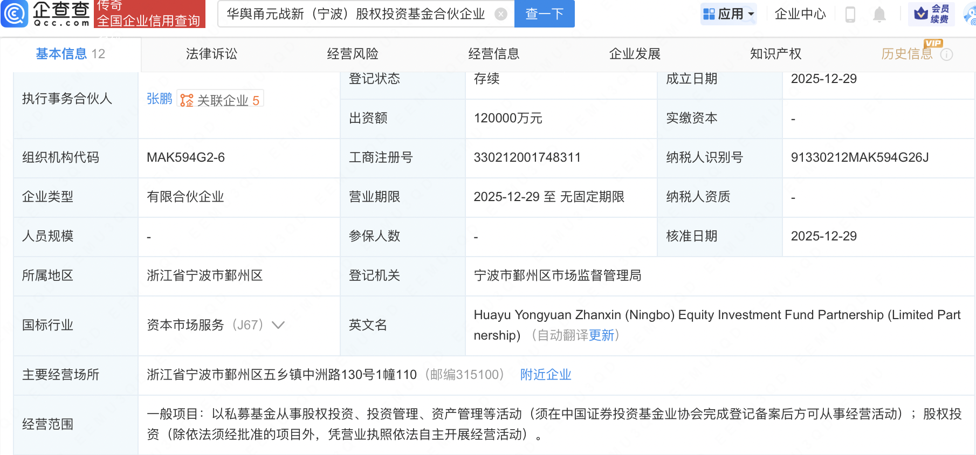
Task: Expand the 国标行业 chevron for 资本市场服务
Action: point(278,325)
